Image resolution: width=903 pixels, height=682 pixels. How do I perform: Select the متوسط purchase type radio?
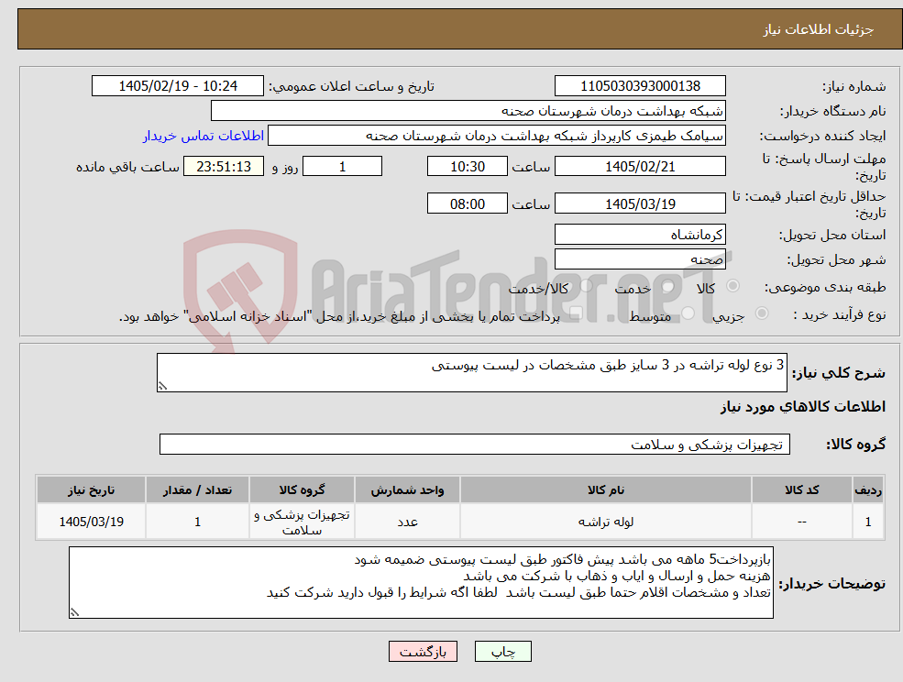[688, 313]
